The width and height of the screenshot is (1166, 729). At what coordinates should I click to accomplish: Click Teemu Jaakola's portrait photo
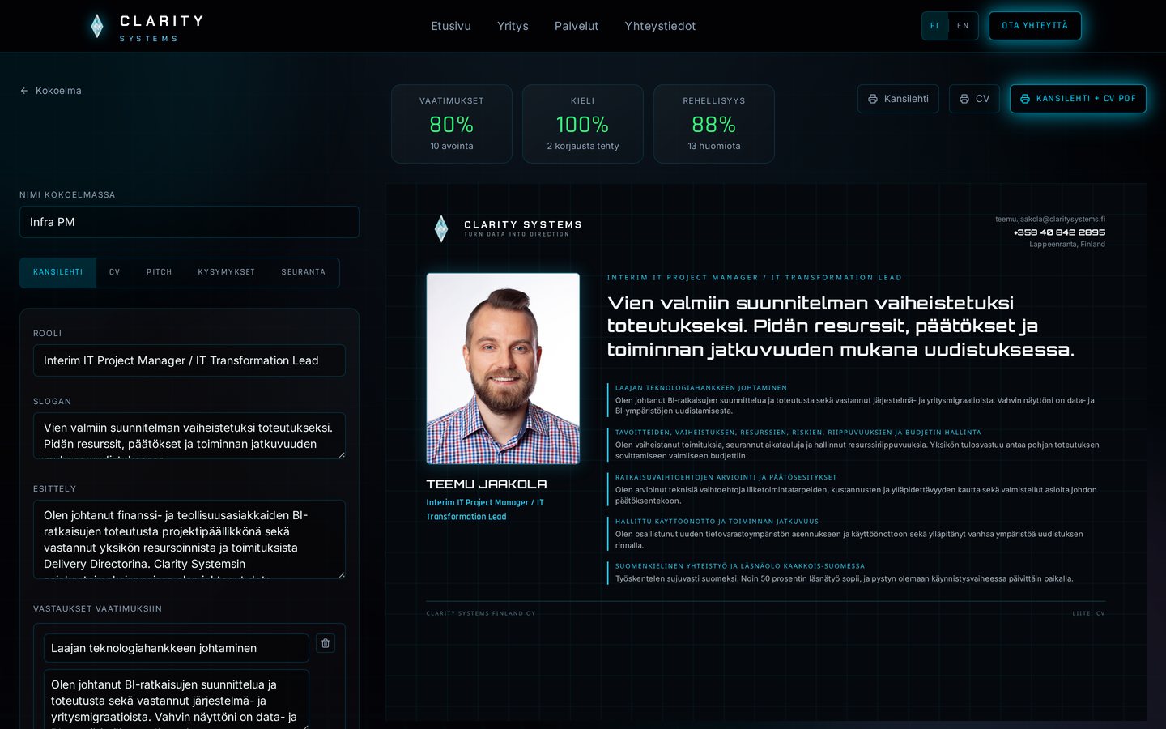click(503, 369)
